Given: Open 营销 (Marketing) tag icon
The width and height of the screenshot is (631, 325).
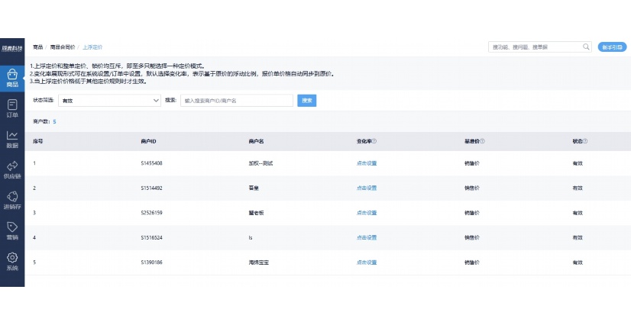Looking at the screenshot, I should click(x=12, y=230).
